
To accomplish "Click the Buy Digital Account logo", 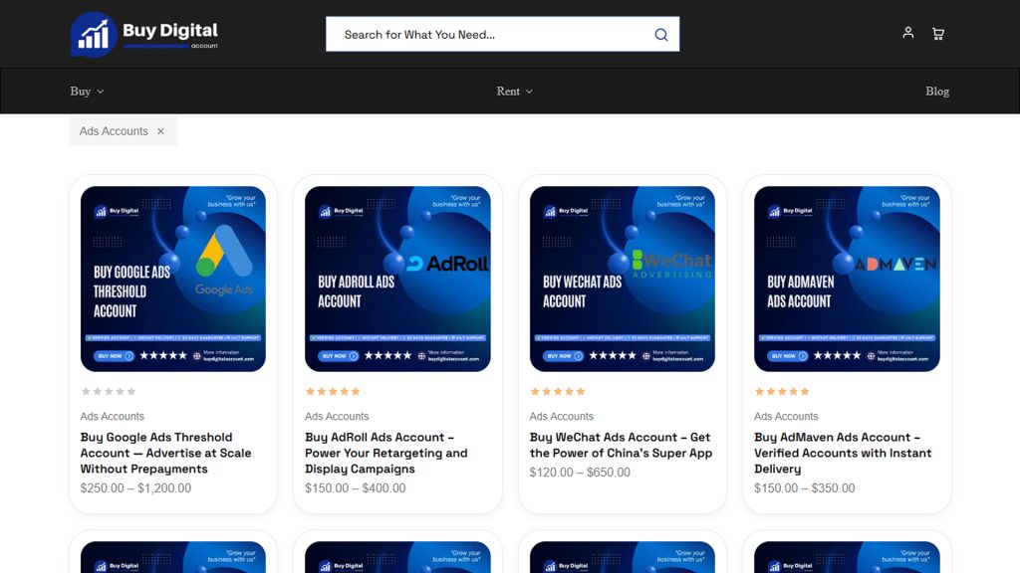I will point(143,35).
